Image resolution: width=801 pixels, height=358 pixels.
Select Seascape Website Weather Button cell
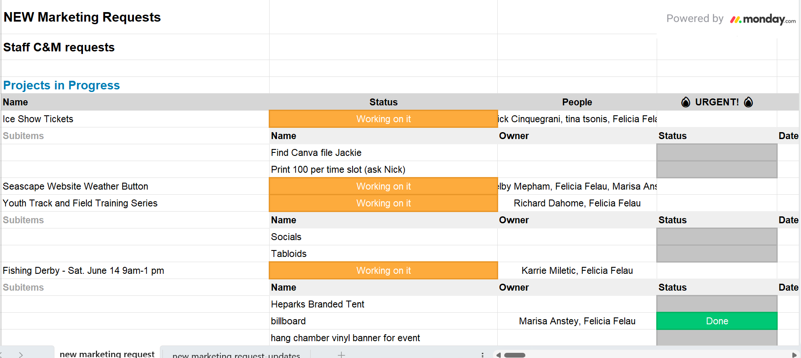tap(135, 186)
